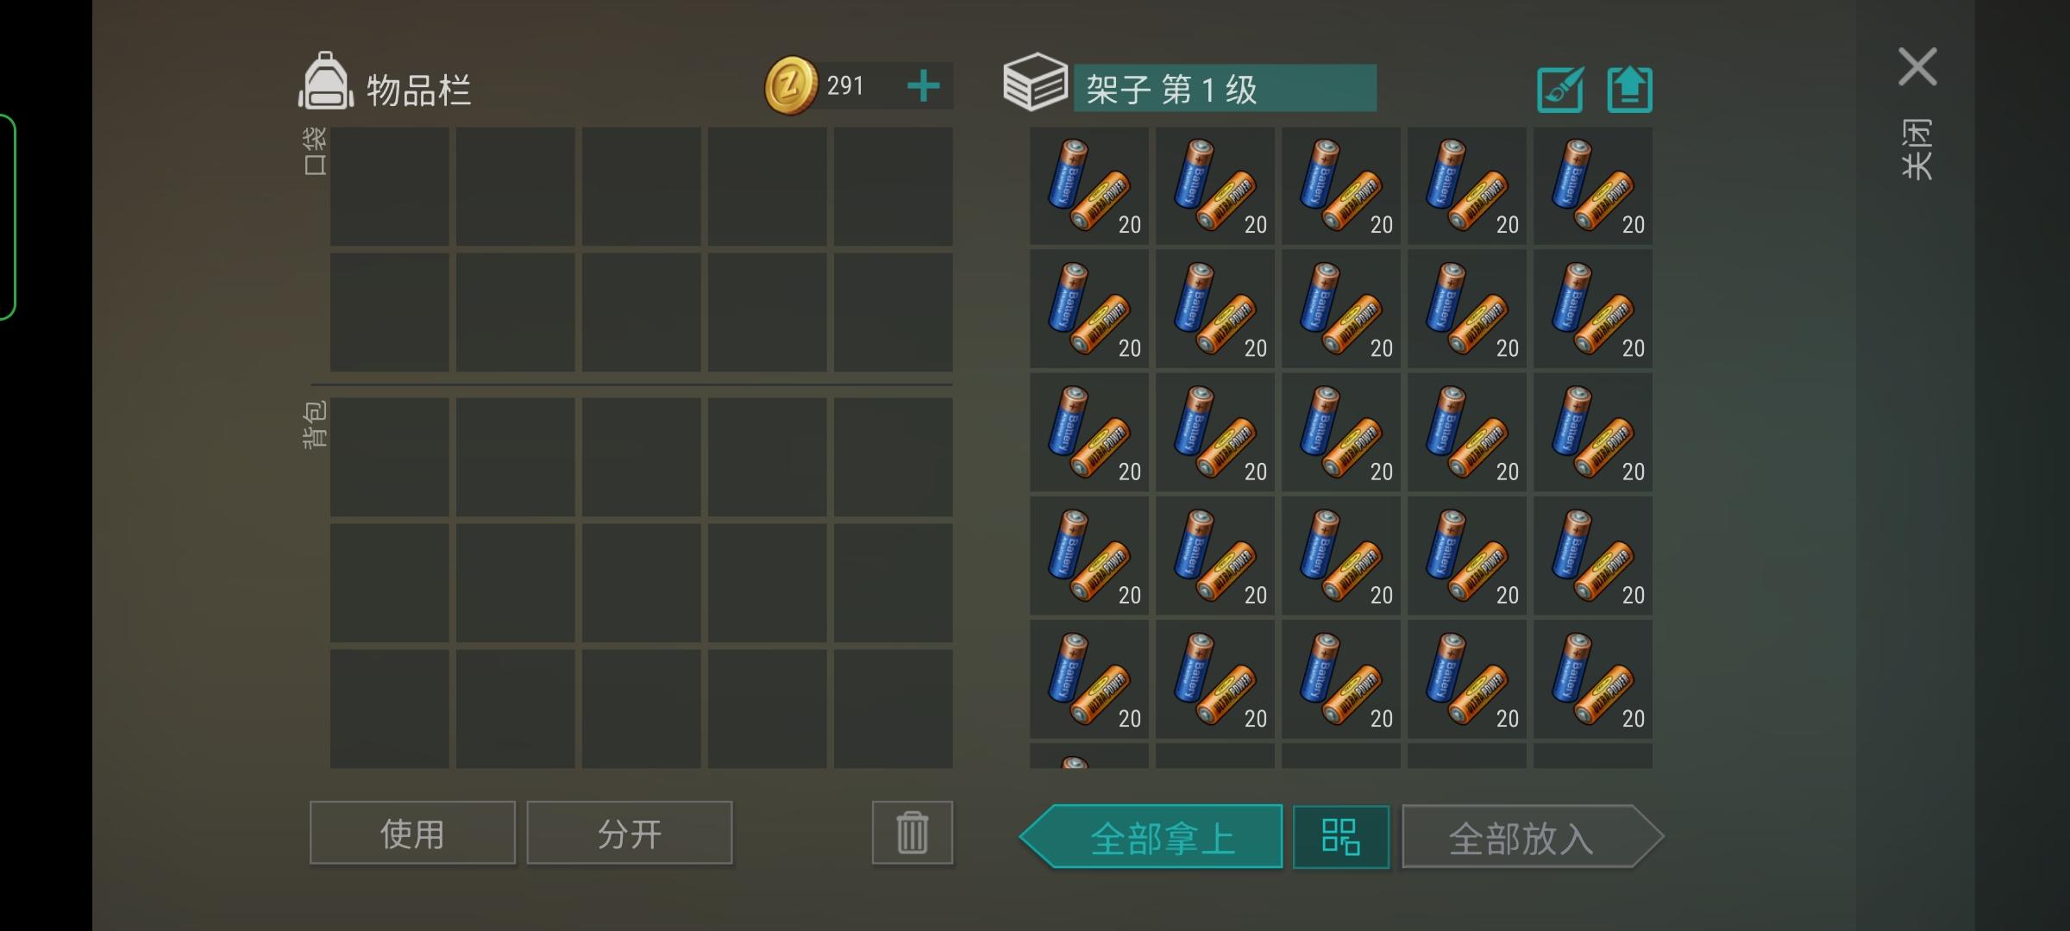Image resolution: width=2070 pixels, height=931 pixels.
Task: Tap the gold coin icon
Action: pos(790,85)
